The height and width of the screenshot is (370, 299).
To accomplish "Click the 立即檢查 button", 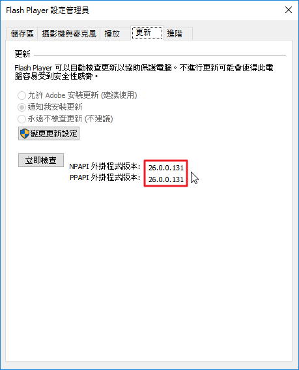I will click(x=41, y=161).
